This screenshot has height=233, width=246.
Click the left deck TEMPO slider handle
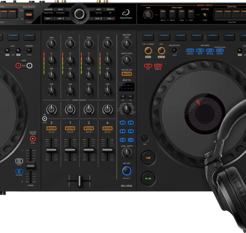tap(31, 166)
